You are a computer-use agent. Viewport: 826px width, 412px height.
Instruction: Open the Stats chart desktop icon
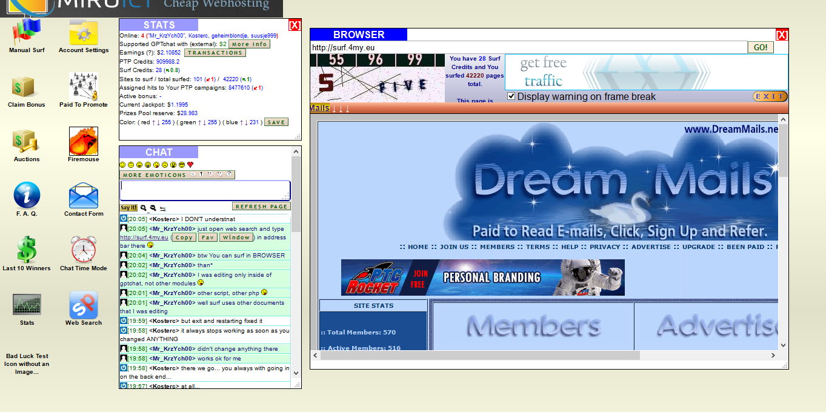tap(27, 304)
